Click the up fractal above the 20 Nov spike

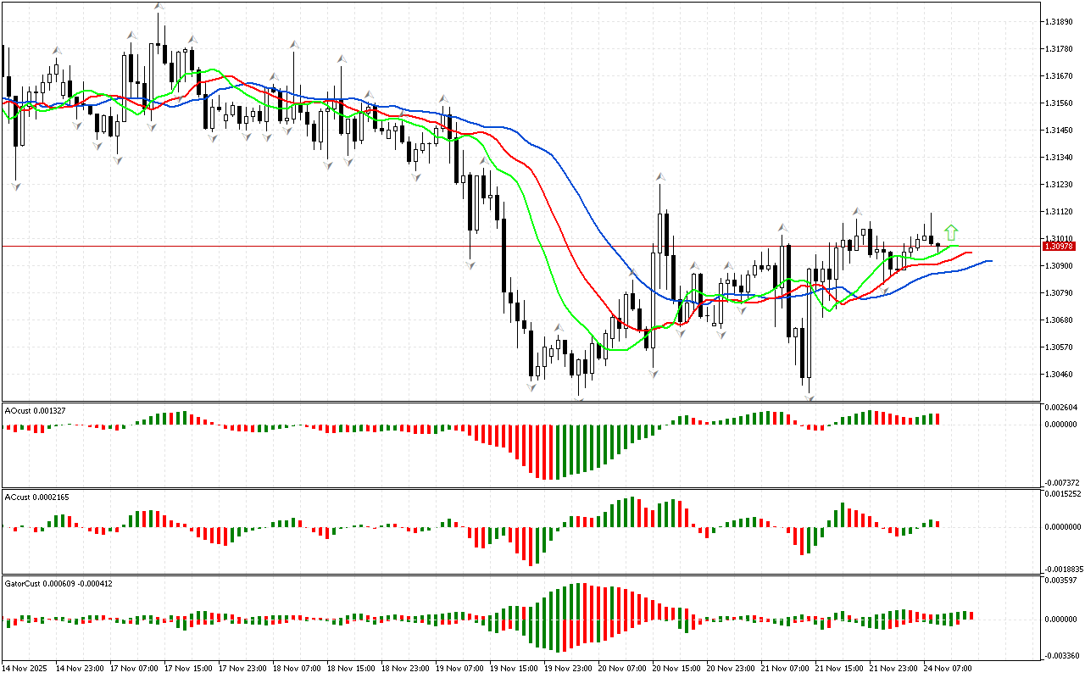tap(659, 176)
